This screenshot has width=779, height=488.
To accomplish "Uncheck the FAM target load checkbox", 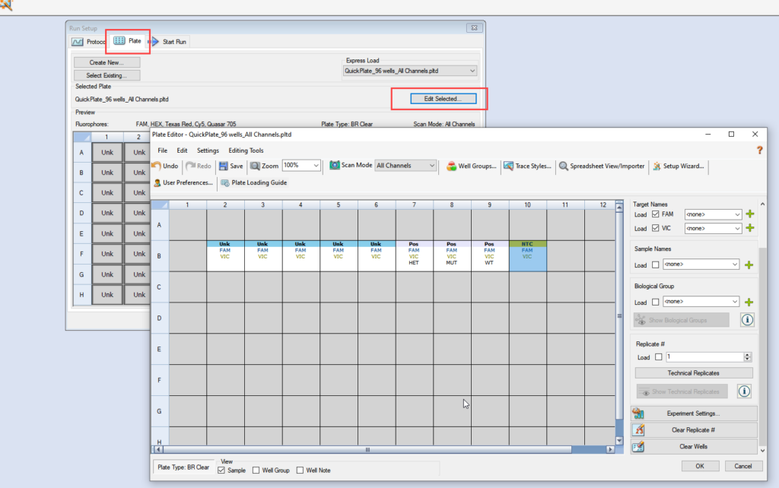I will [656, 215].
